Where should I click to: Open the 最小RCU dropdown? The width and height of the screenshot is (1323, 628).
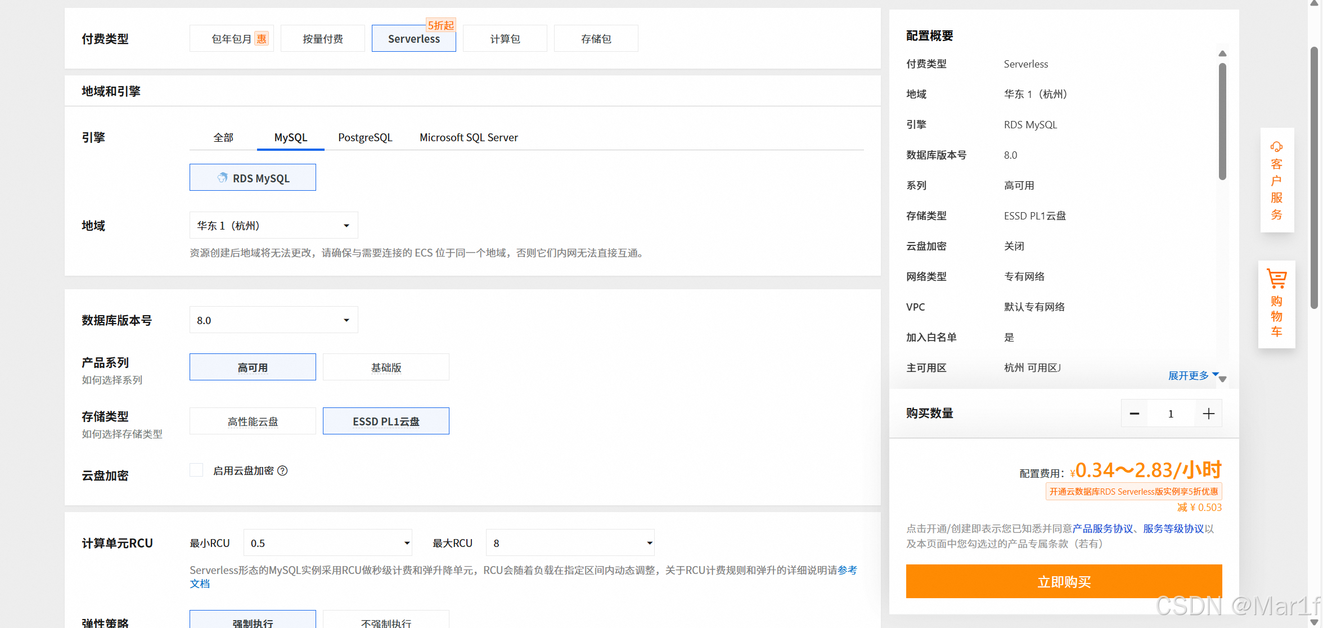(x=328, y=543)
